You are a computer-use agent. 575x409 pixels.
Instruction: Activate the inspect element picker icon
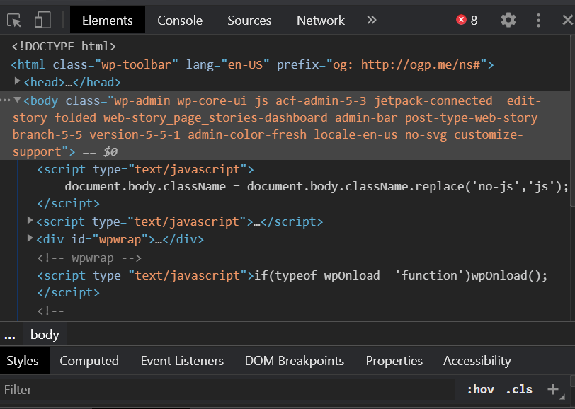(14, 20)
